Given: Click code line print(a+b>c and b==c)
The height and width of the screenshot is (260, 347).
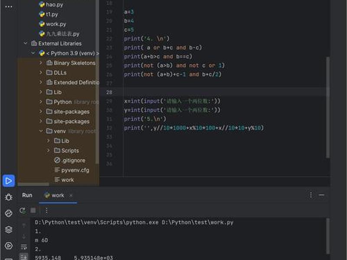Looking at the screenshot, I should tap(158, 56).
